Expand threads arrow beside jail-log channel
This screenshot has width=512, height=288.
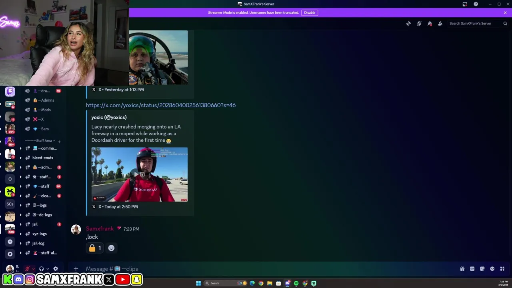click(20, 243)
